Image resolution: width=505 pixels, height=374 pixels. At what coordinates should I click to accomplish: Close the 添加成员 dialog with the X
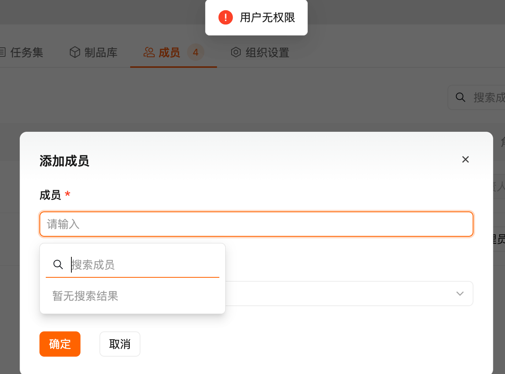pos(466,159)
